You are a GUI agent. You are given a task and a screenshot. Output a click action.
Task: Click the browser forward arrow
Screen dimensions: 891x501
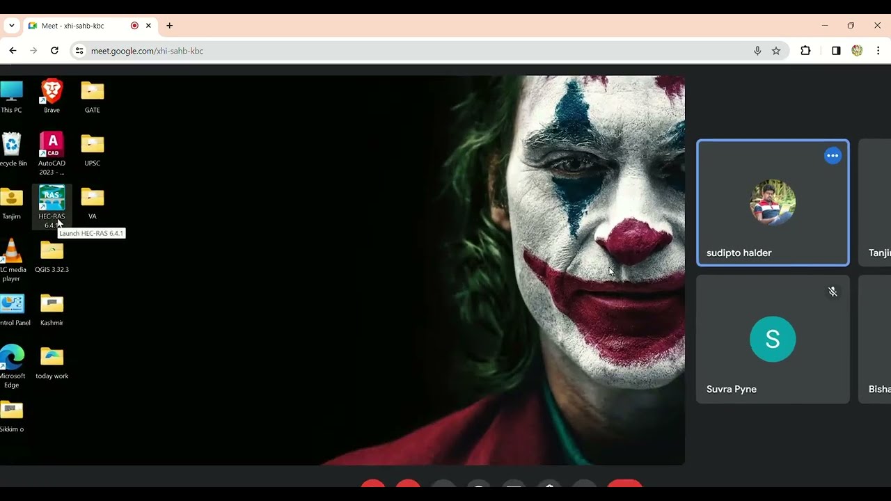point(33,51)
